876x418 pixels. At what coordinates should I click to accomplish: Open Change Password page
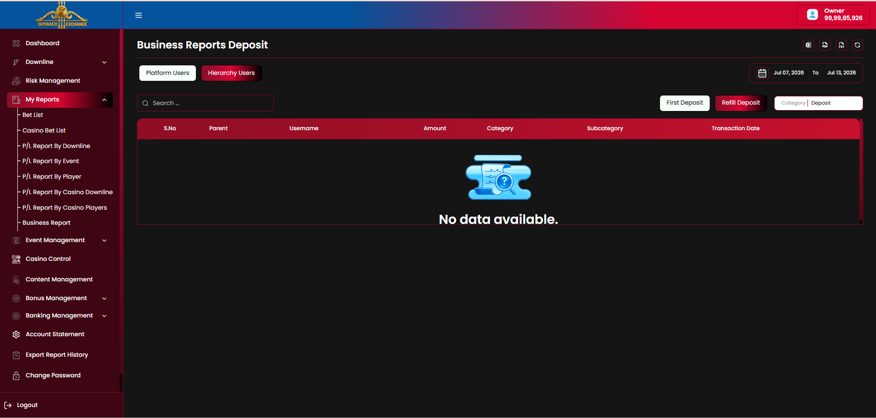(x=53, y=376)
